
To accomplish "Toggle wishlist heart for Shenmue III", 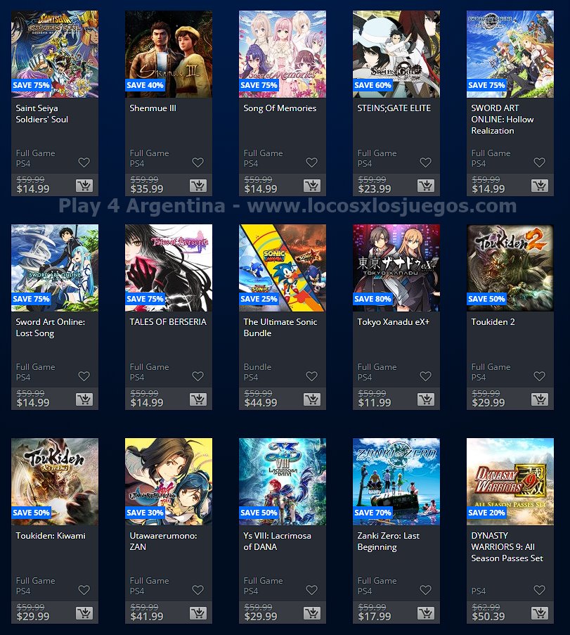I will point(198,162).
